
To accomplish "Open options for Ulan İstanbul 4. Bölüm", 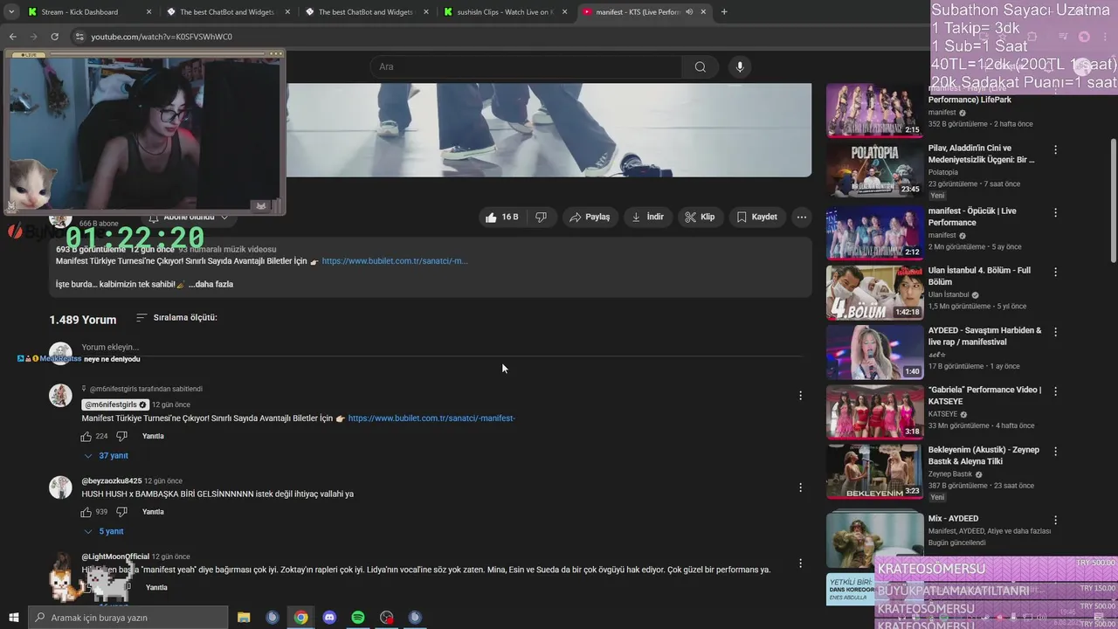I will click(x=1055, y=272).
